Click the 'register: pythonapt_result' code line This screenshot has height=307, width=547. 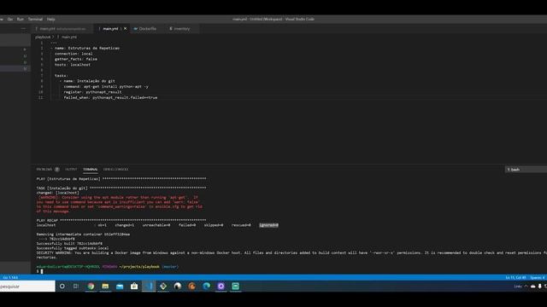coord(92,92)
